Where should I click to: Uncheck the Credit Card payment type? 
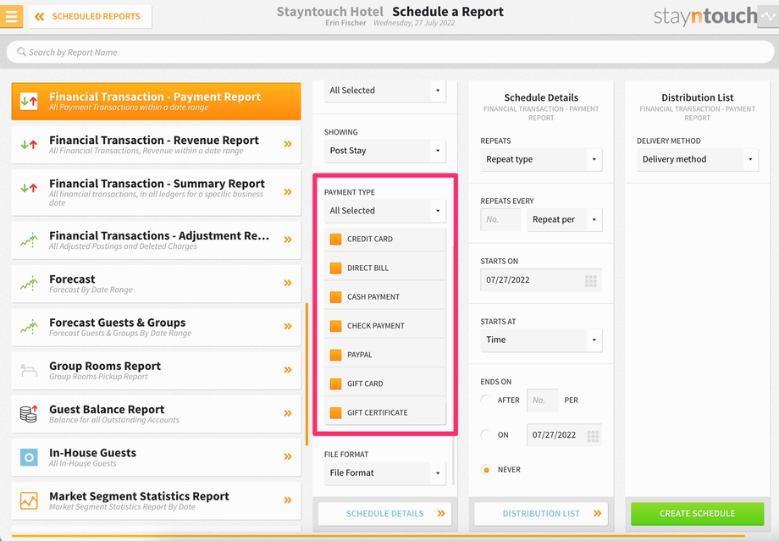(336, 239)
